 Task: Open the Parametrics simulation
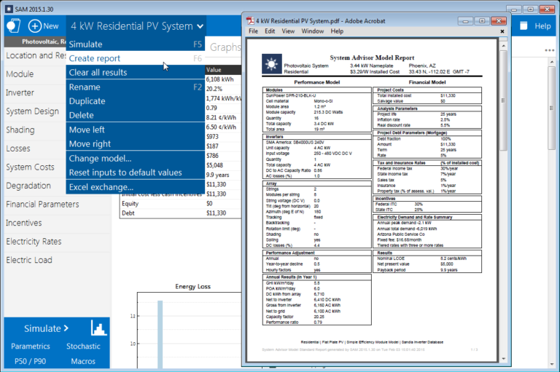[30, 346]
